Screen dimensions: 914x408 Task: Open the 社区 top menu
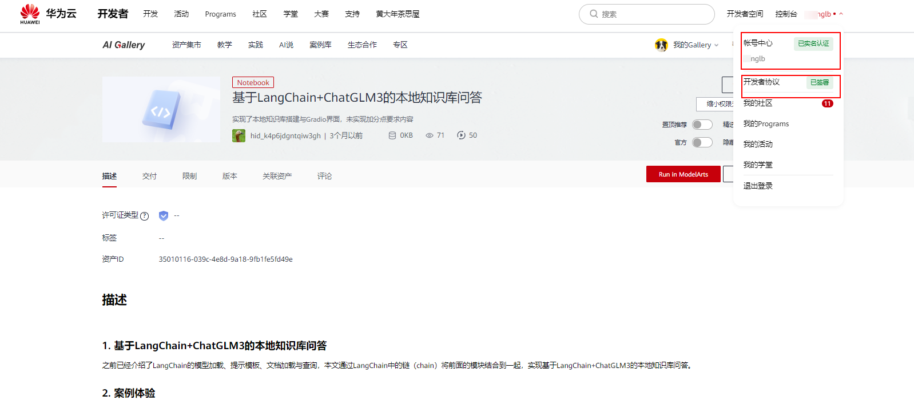tap(260, 14)
